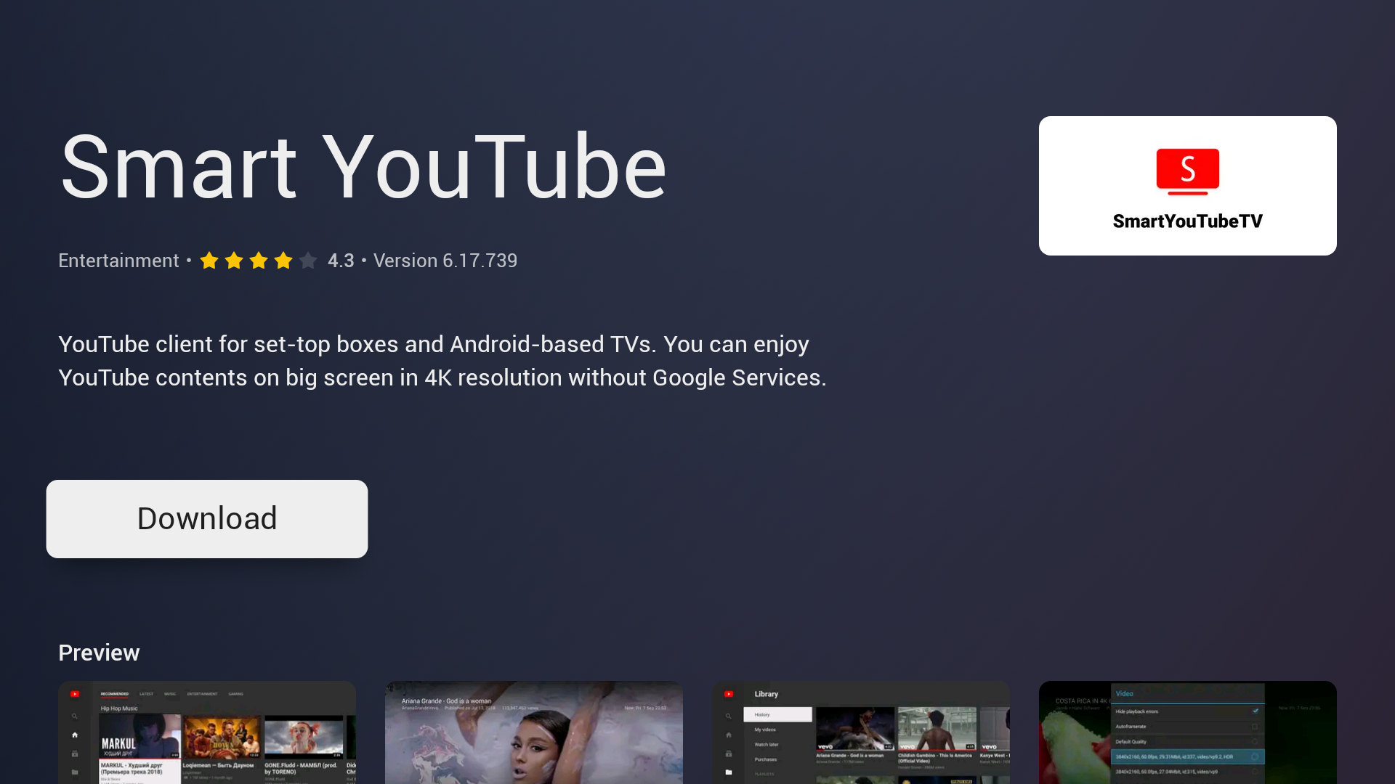Click the MARKUL video thumbnail in first preview
1395x784 pixels.
point(139,737)
